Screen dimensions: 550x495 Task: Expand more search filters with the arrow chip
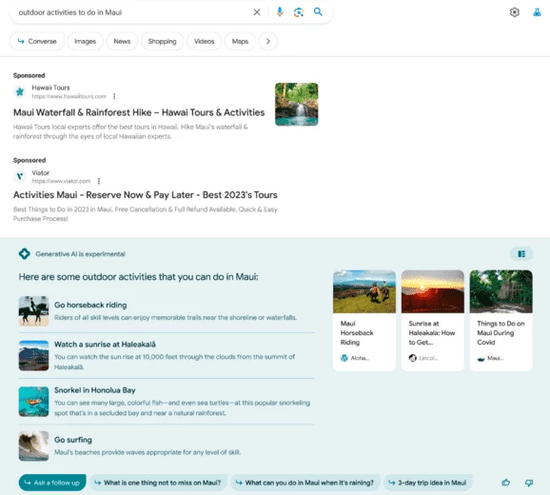tap(268, 41)
